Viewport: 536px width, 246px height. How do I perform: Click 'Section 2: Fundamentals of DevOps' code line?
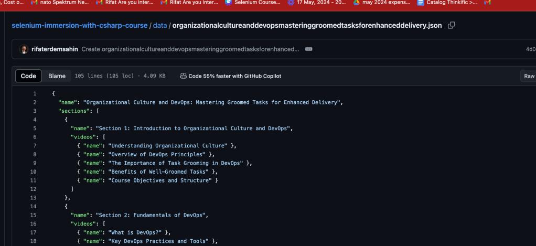[140, 215]
